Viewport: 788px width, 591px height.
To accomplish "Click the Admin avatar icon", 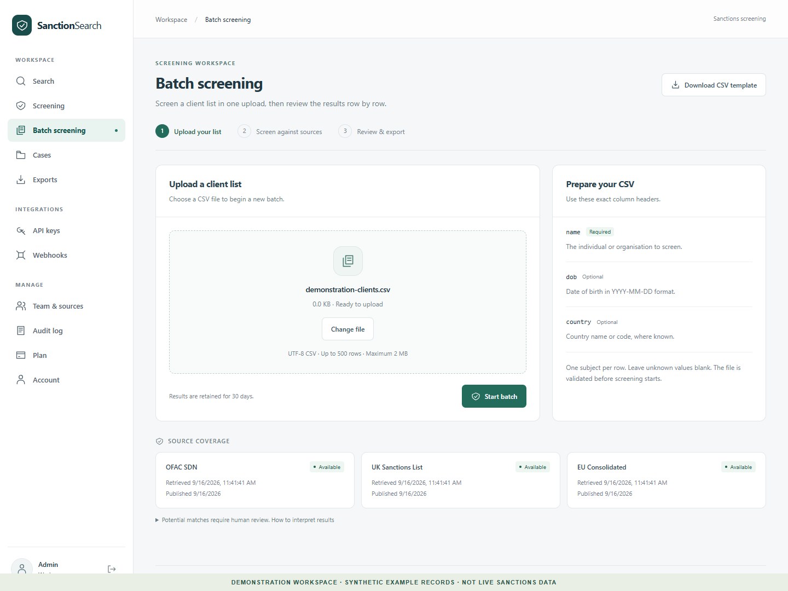I will 22,568.
